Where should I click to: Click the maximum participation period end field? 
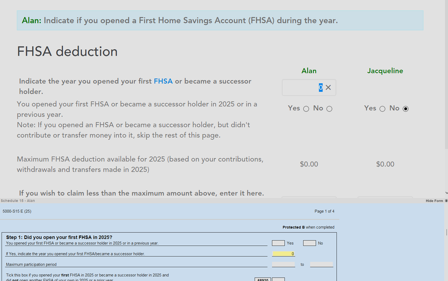click(x=321, y=264)
